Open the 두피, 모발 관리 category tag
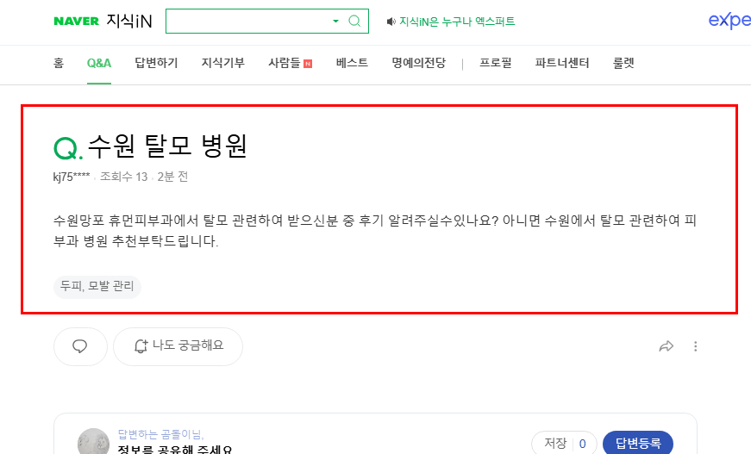The height and width of the screenshot is (454, 751). pos(97,287)
